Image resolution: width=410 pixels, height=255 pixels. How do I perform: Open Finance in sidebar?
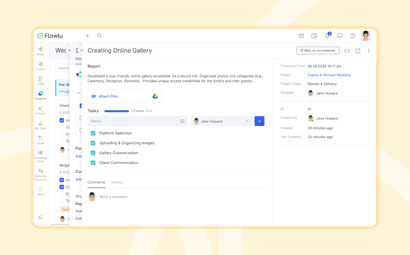click(x=40, y=110)
